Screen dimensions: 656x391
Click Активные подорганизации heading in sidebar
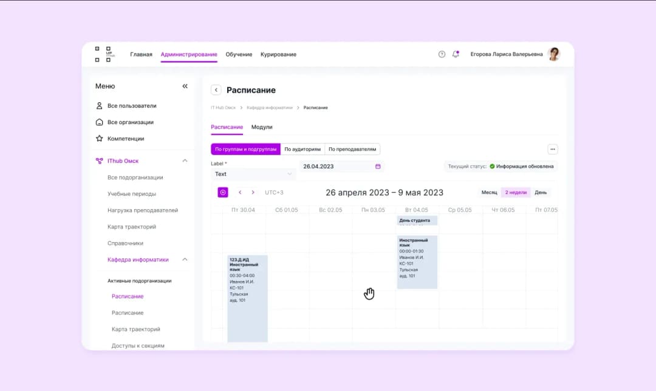[139, 281]
